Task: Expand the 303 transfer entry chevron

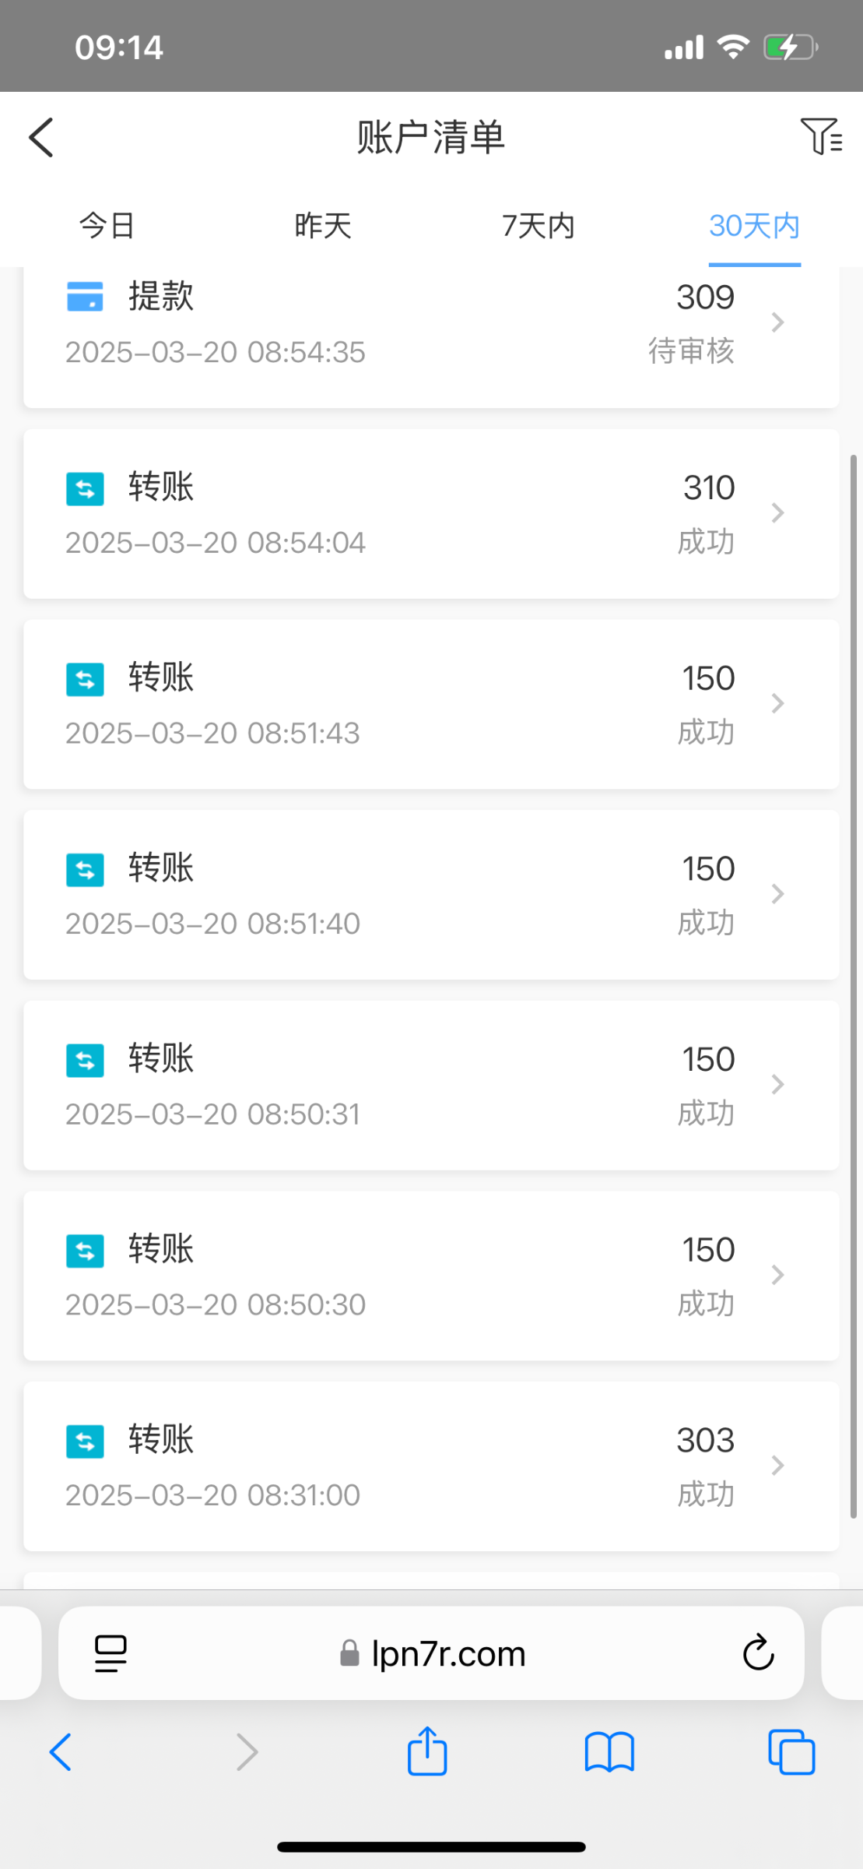Action: [777, 1466]
